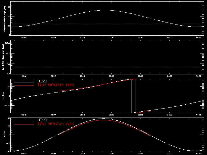Click 03:30 time label under Sun-HESSI-Earth plot
Screen dimensions: 207x155
(111, 37)
